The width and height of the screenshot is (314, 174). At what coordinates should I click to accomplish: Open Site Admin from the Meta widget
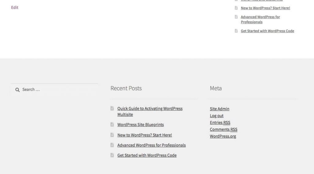click(219, 109)
